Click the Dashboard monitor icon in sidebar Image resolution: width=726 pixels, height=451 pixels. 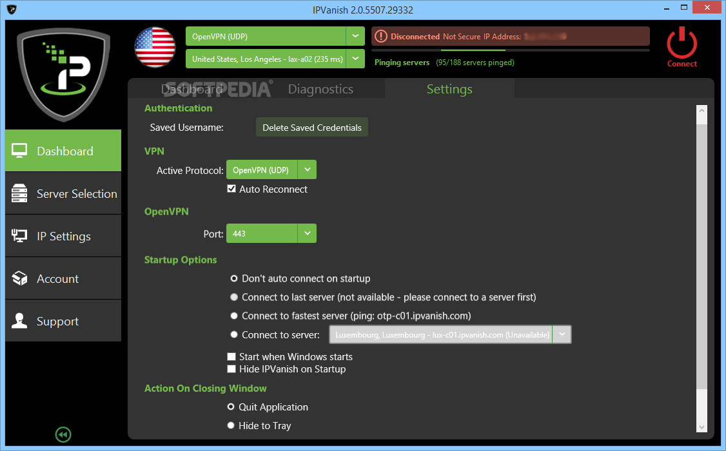[x=19, y=151]
